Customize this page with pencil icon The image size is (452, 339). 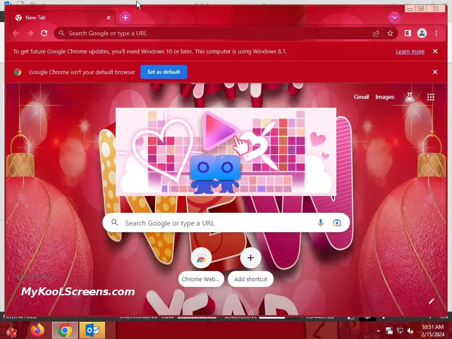(432, 301)
